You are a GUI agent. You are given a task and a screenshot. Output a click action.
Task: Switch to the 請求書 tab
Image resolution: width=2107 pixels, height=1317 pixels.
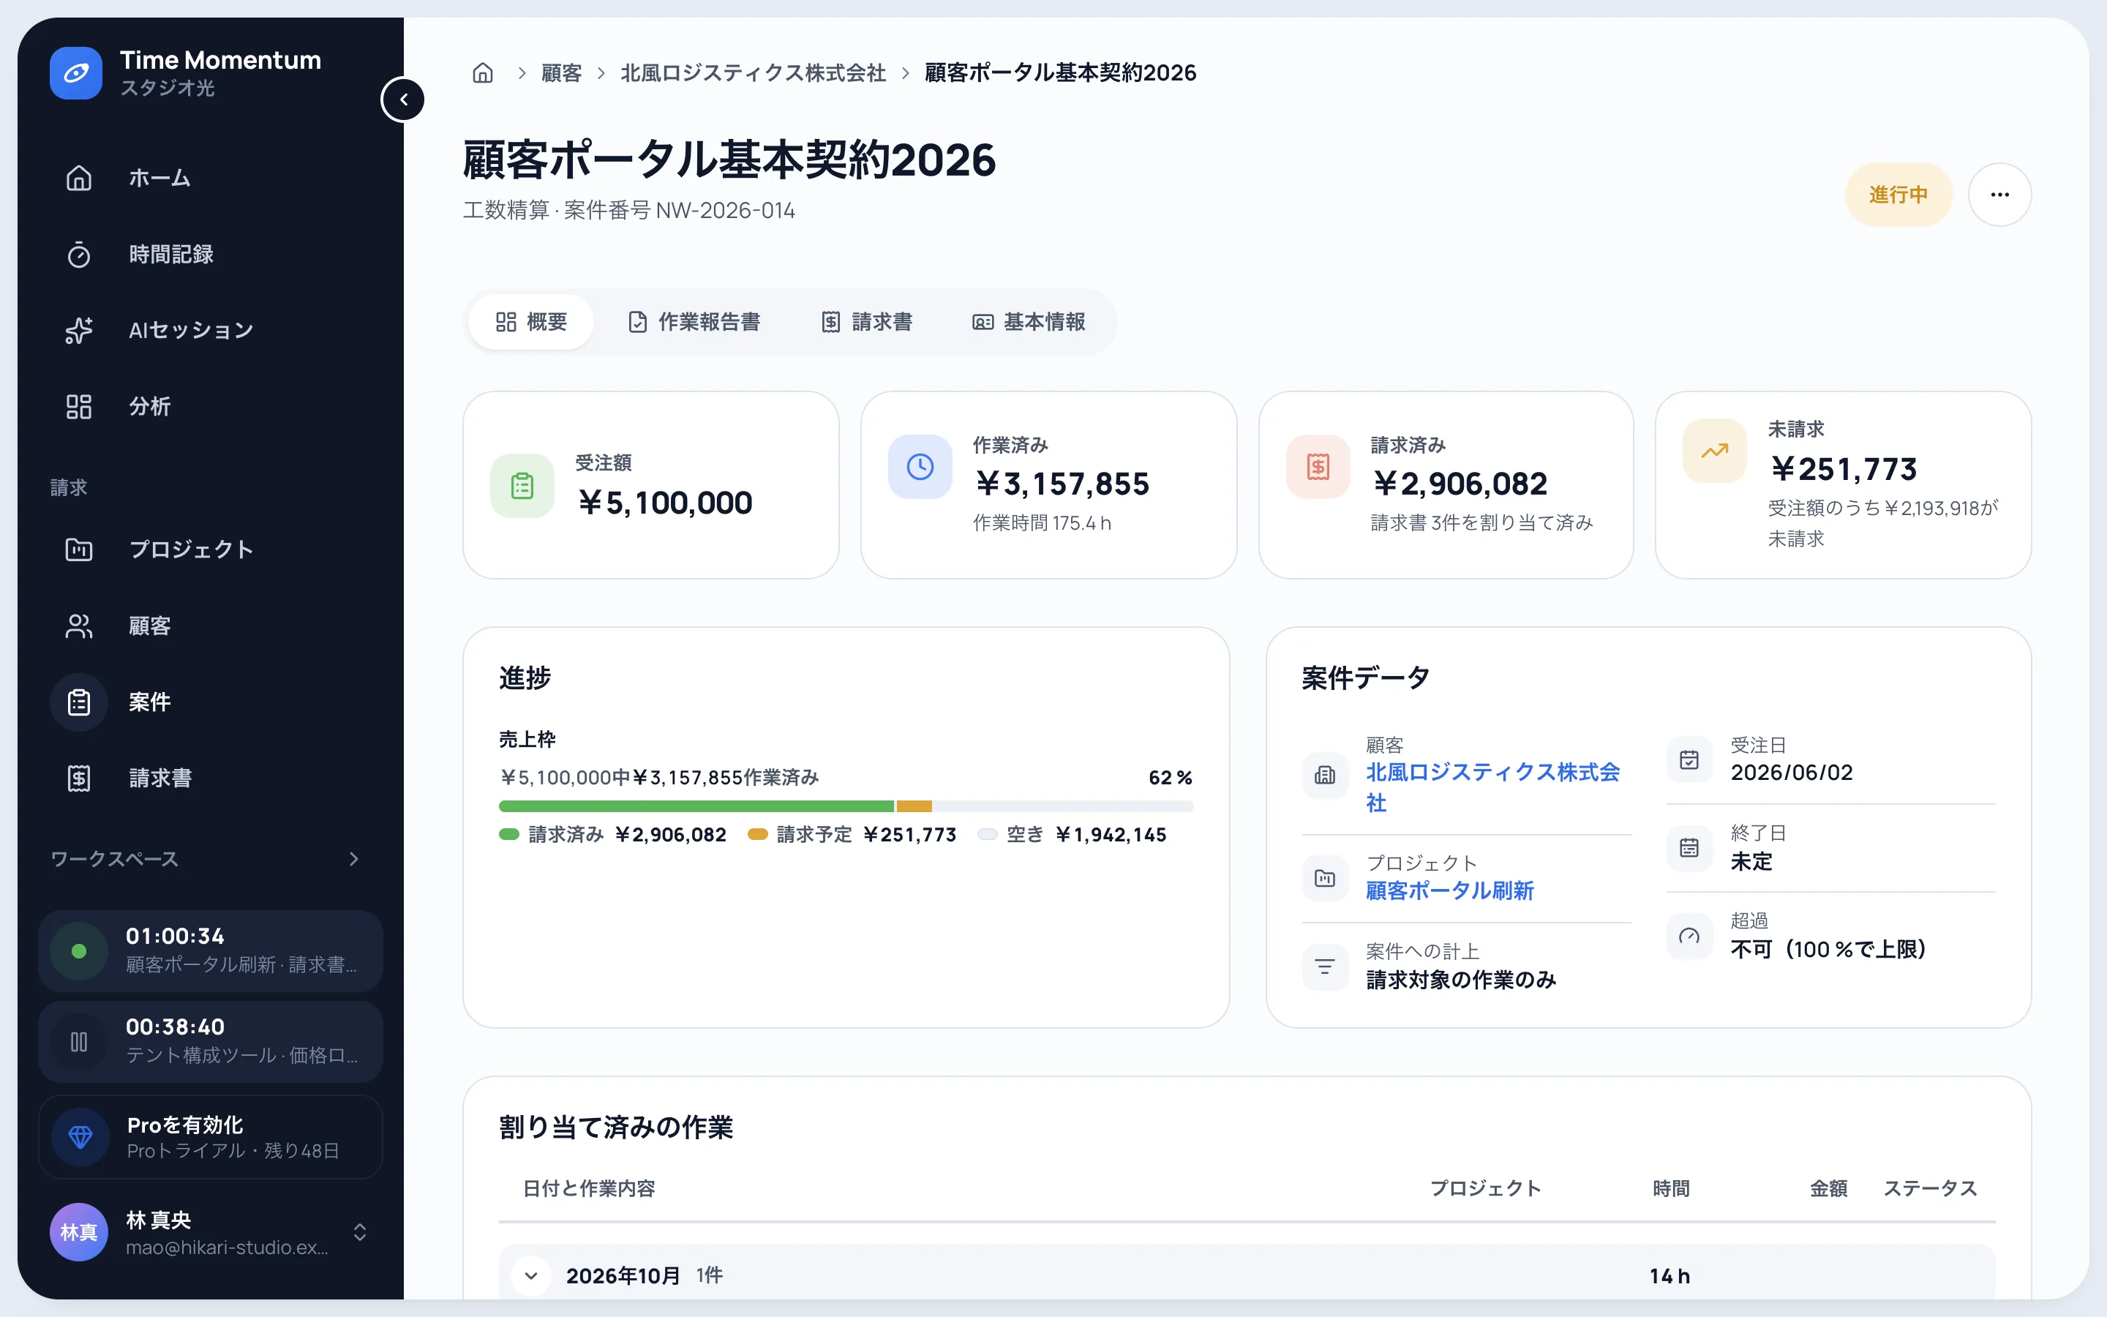coord(867,322)
